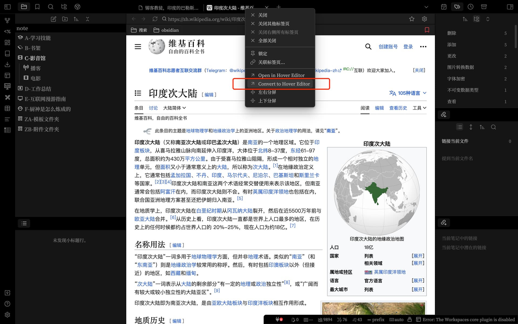Open the outline list icon in lower left panel
The width and height of the screenshot is (518, 324).
24,223
